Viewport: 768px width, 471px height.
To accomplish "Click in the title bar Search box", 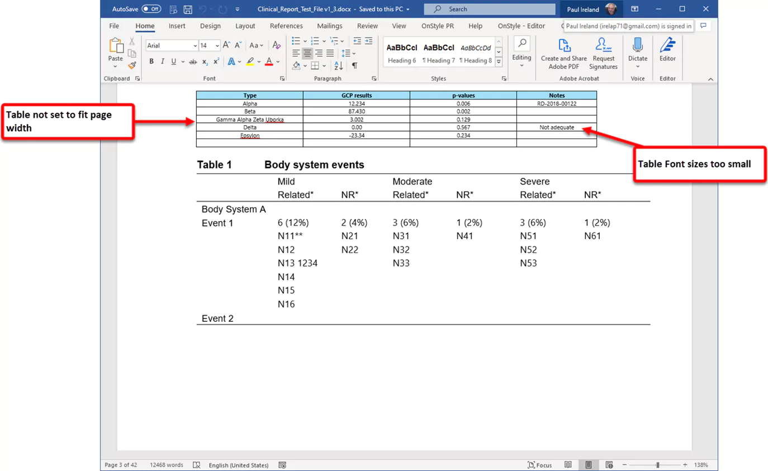I will [491, 9].
